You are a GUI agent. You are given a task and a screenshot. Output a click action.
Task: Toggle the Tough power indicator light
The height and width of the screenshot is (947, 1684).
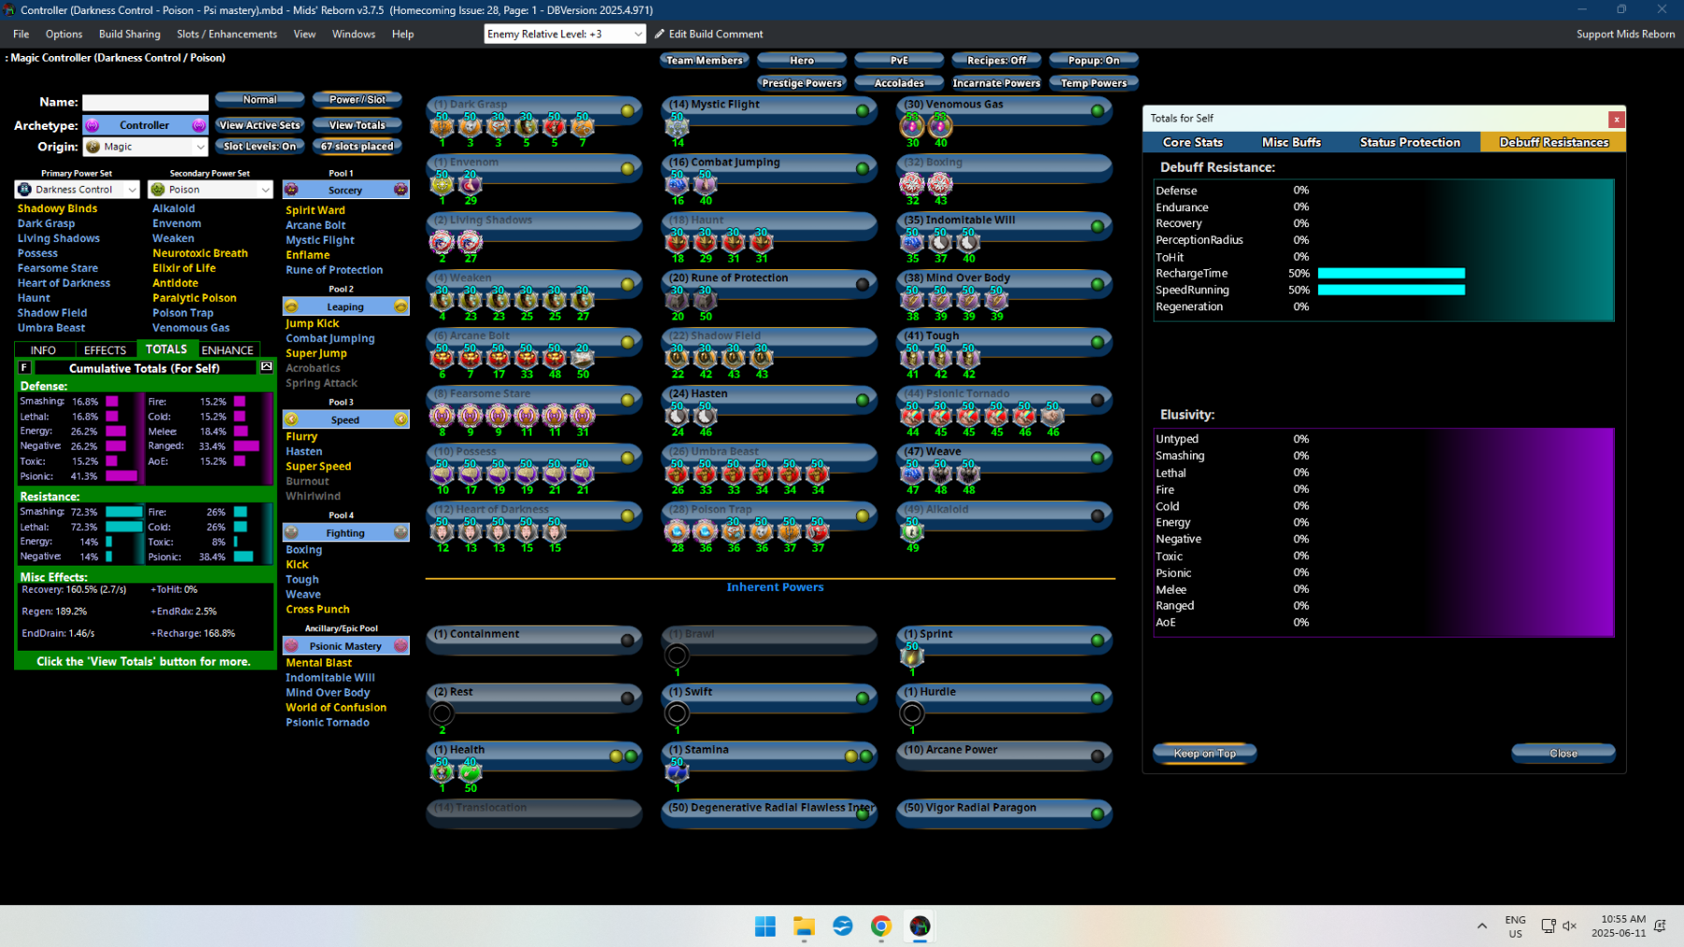(1097, 342)
